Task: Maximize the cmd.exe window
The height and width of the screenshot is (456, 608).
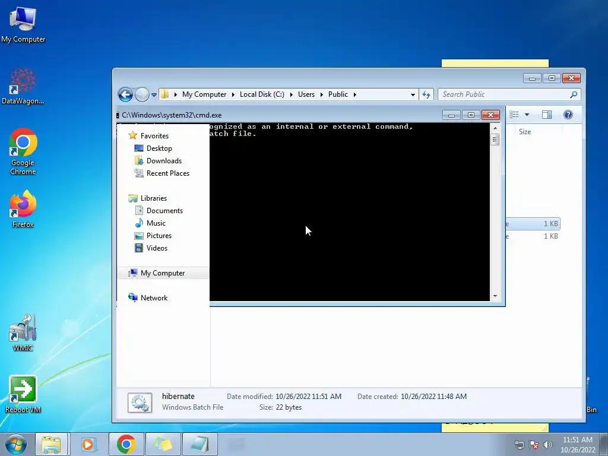Action: pyautogui.click(x=471, y=115)
